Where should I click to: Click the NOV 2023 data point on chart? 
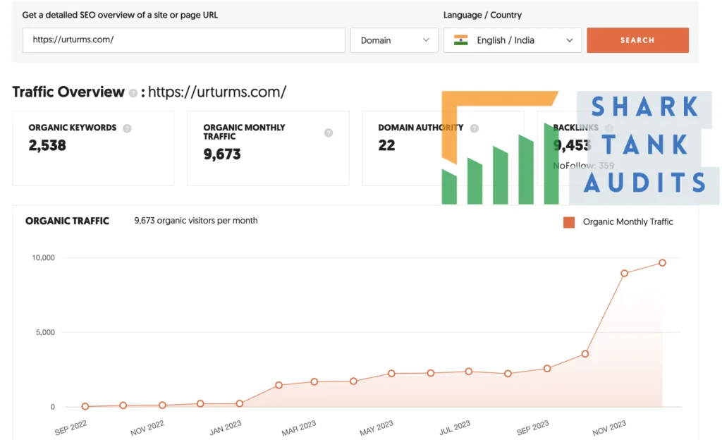[625, 274]
